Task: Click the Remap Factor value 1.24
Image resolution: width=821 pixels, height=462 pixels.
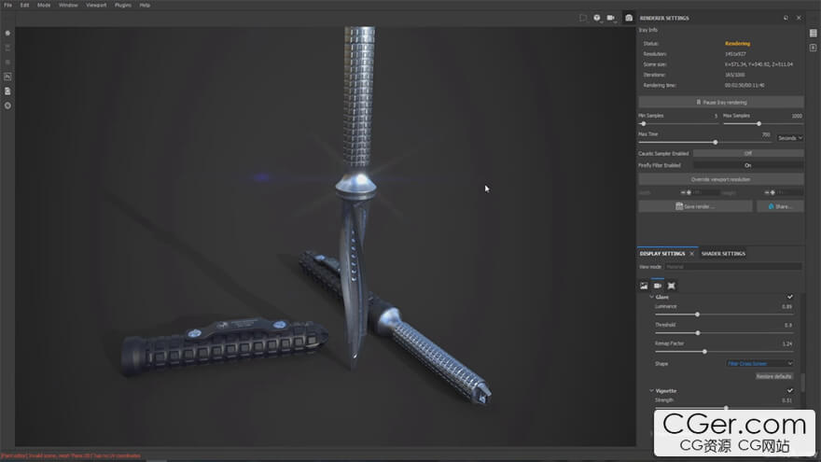Action: 787,344
